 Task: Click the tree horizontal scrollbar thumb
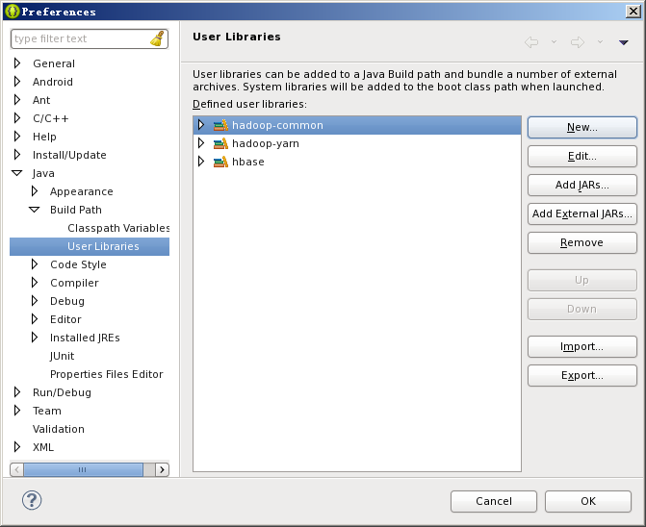pyautogui.click(x=83, y=469)
